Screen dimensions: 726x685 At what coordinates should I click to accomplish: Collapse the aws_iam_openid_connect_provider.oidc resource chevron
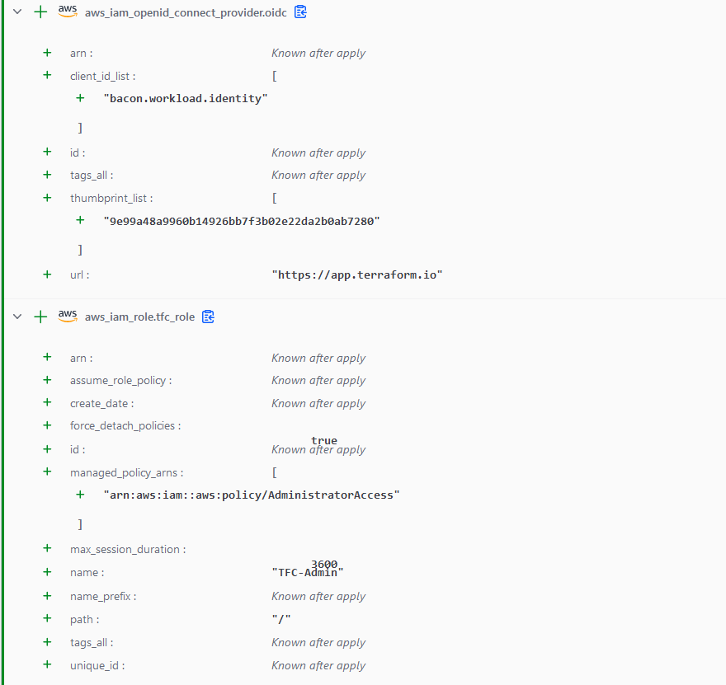point(16,12)
